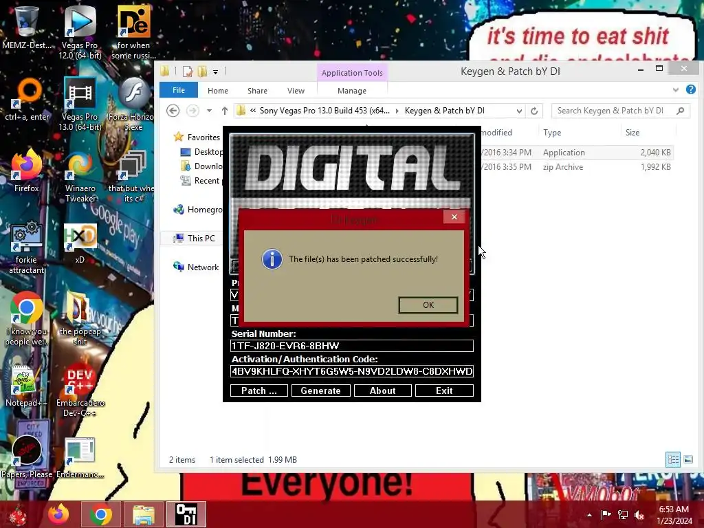Screen dimensions: 704x528
Task: Close the patched successfully dialog
Action: tap(454, 217)
